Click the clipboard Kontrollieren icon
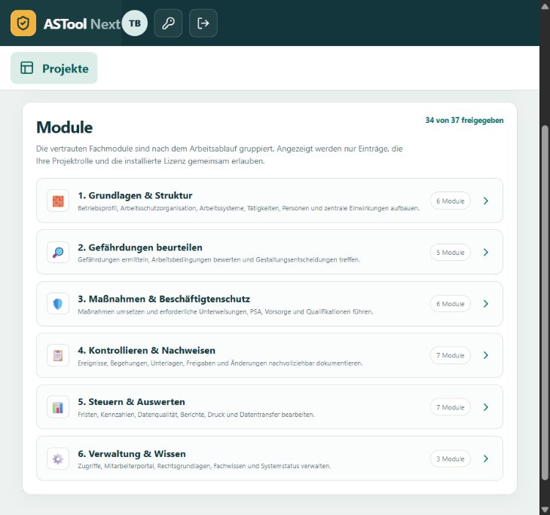The width and height of the screenshot is (550, 515). pyautogui.click(x=58, y=355)
